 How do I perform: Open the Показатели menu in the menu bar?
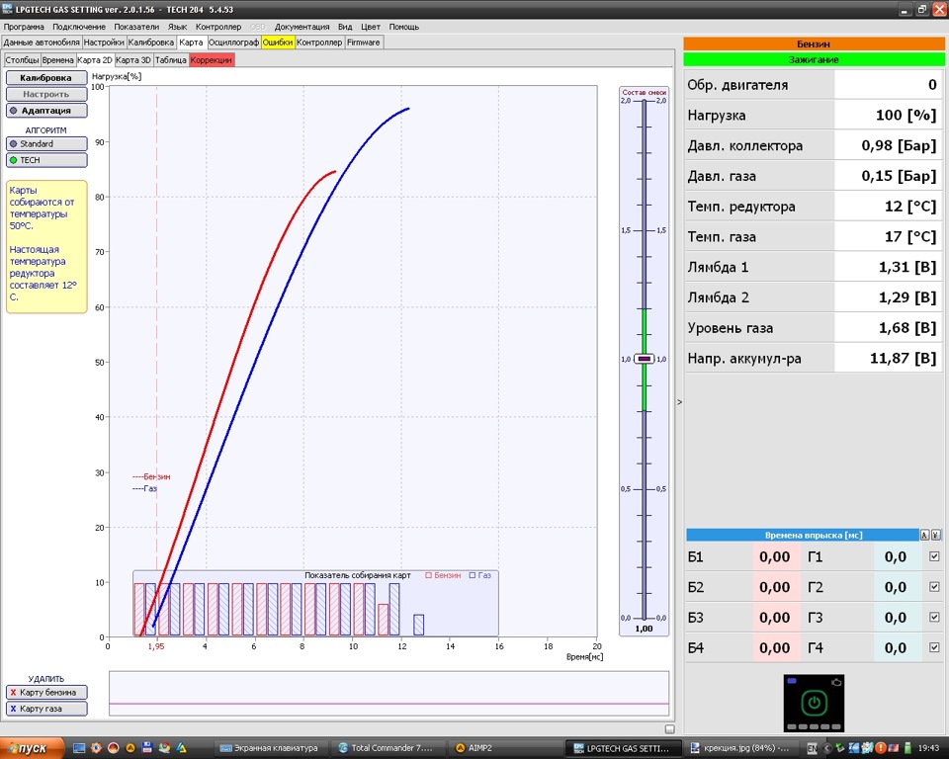[x=135, y=27]
